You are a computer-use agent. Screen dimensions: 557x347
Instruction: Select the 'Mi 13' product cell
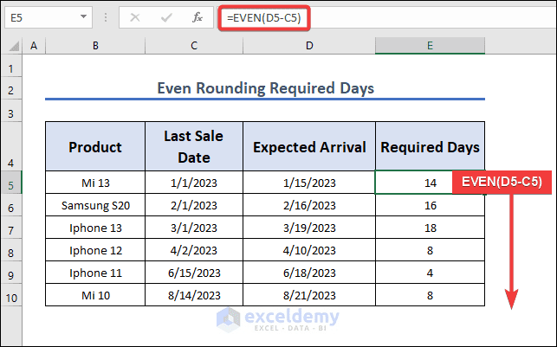(95, 183)
